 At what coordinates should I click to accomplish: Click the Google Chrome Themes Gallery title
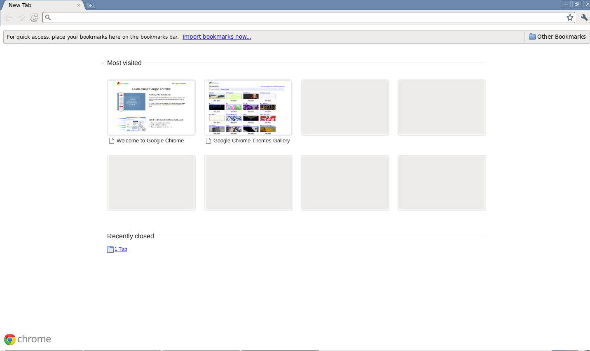(251, 141)
